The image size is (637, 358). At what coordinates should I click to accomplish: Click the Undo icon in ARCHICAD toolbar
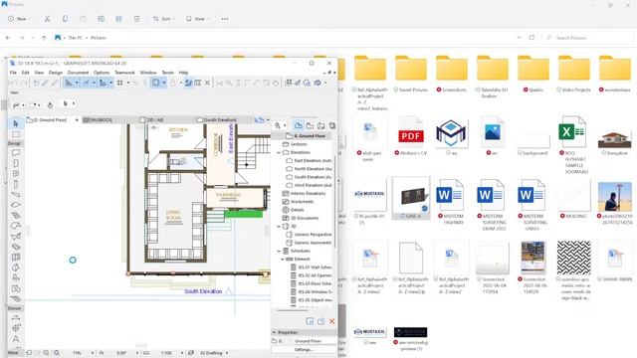pyautogui.click(x=14, y=83)
